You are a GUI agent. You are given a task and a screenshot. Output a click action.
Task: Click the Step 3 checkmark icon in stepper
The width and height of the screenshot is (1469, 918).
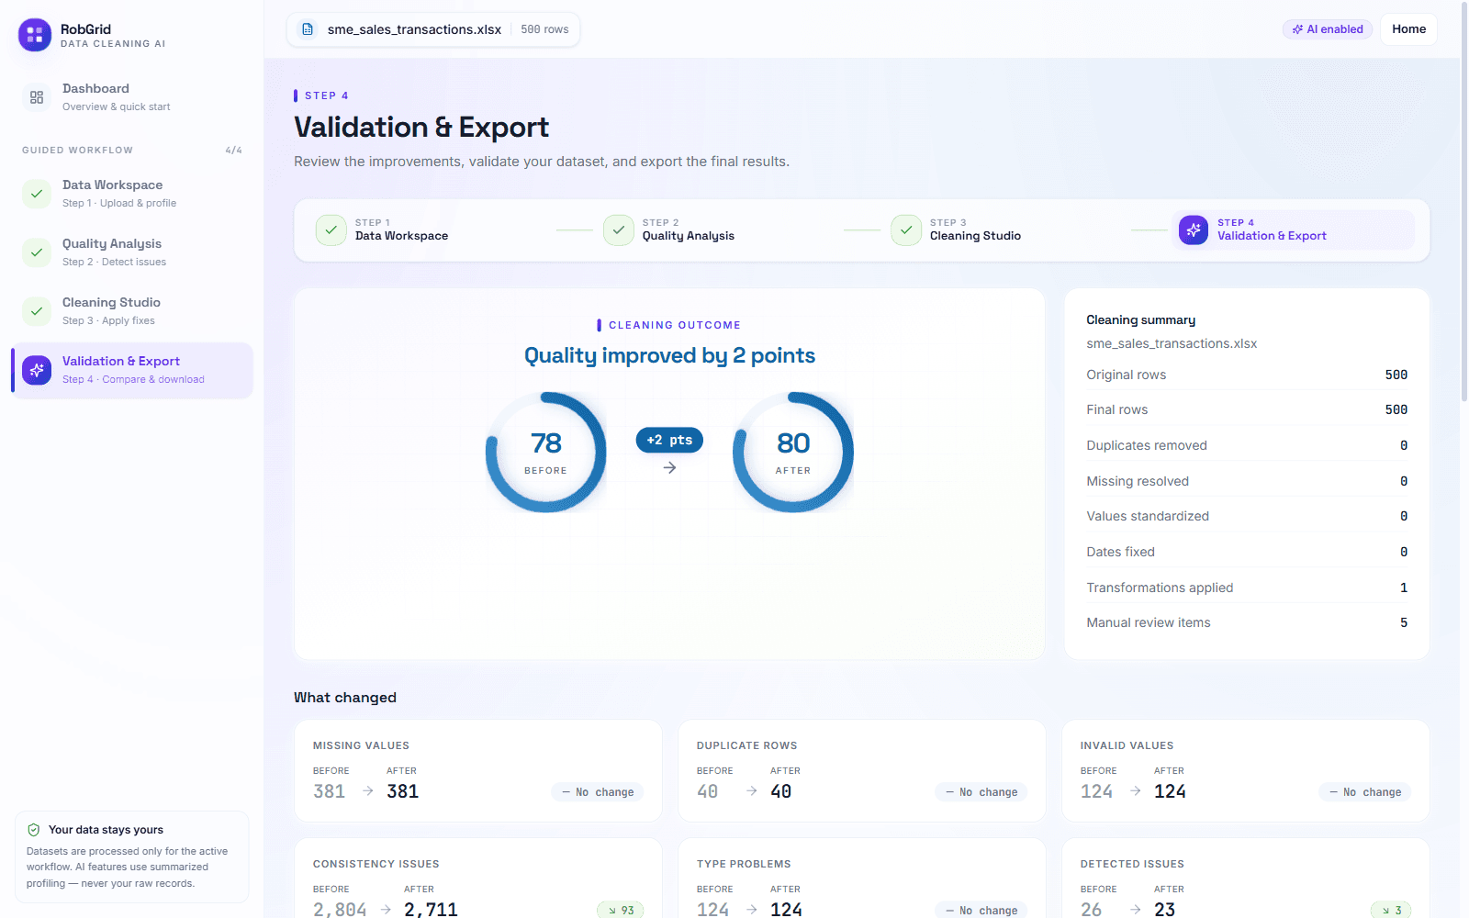coord(906,230)
